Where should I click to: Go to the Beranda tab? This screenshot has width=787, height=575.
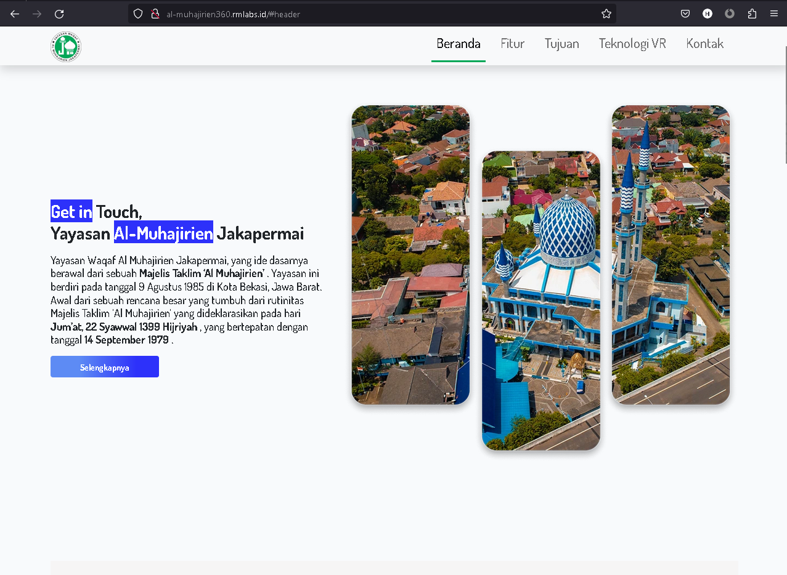(458, 44)
